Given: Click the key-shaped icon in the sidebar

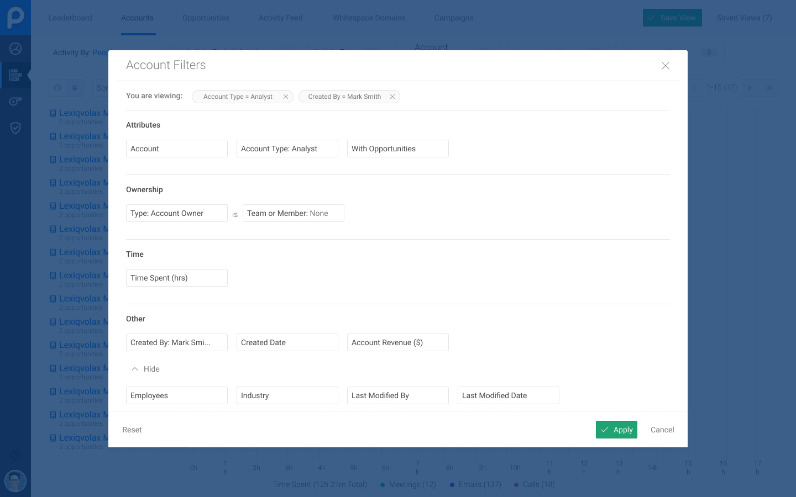Looking at the screenshot, I should point(15,101).
